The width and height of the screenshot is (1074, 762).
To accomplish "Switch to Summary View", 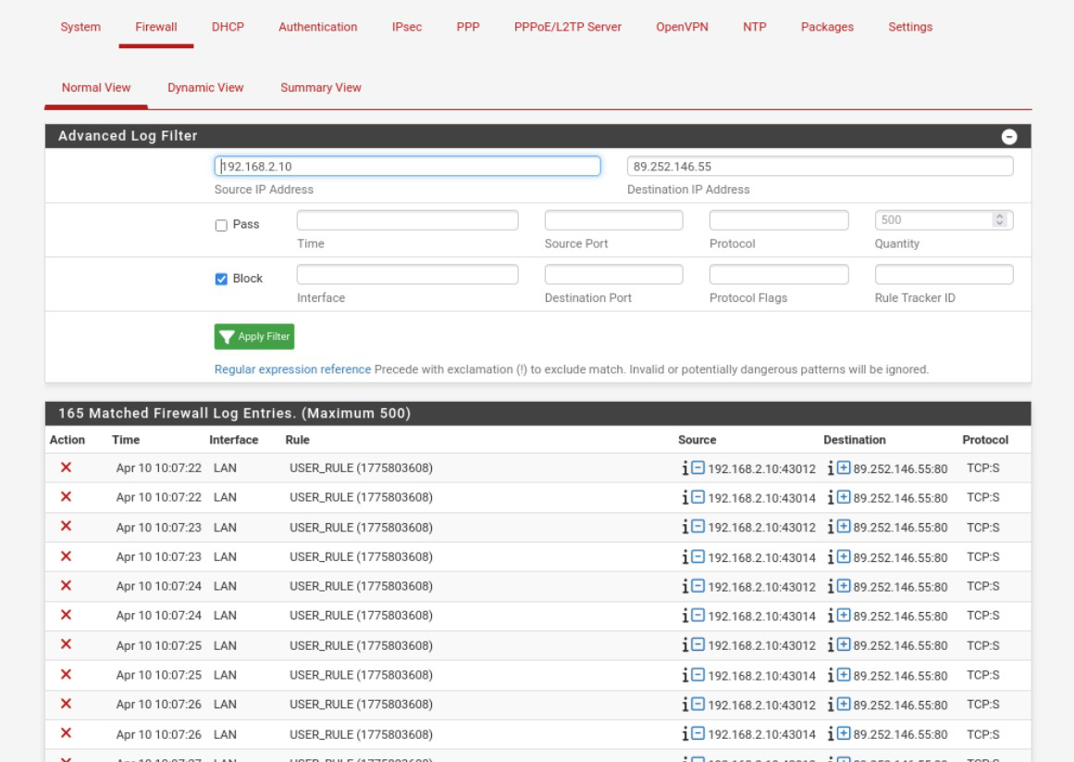I will pyautogui.click(x=321, y=88).
